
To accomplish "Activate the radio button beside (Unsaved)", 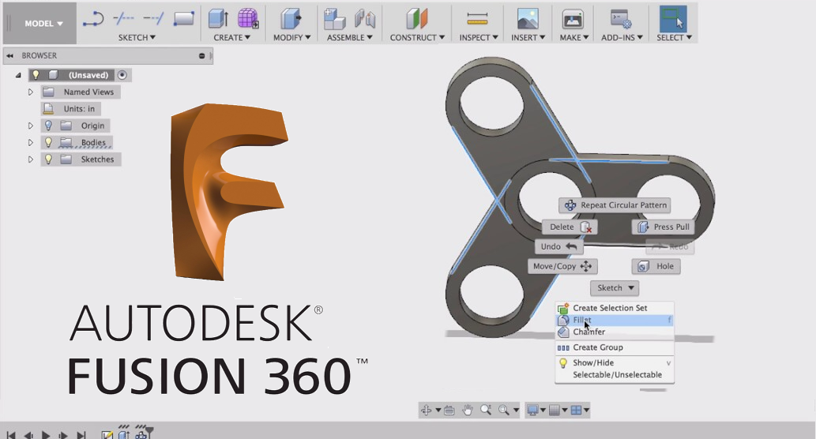I will click(122, 75).
